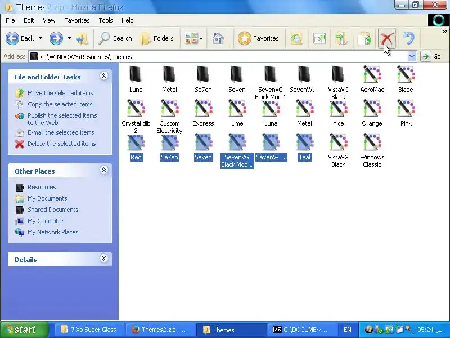450x338 pixels.
Task: Click Move the selected items link
Action: (x=60, y=93)
